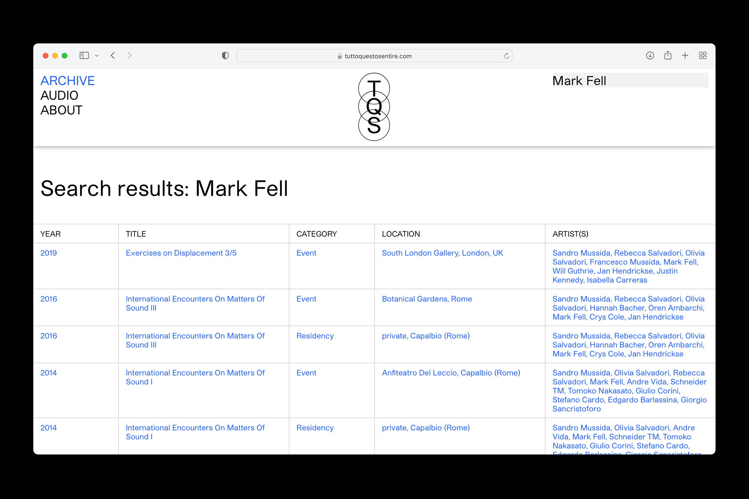This screenshot has height=499, width=749.
Task: Open the sidebar options dropdown chevron
Action: 97,56
